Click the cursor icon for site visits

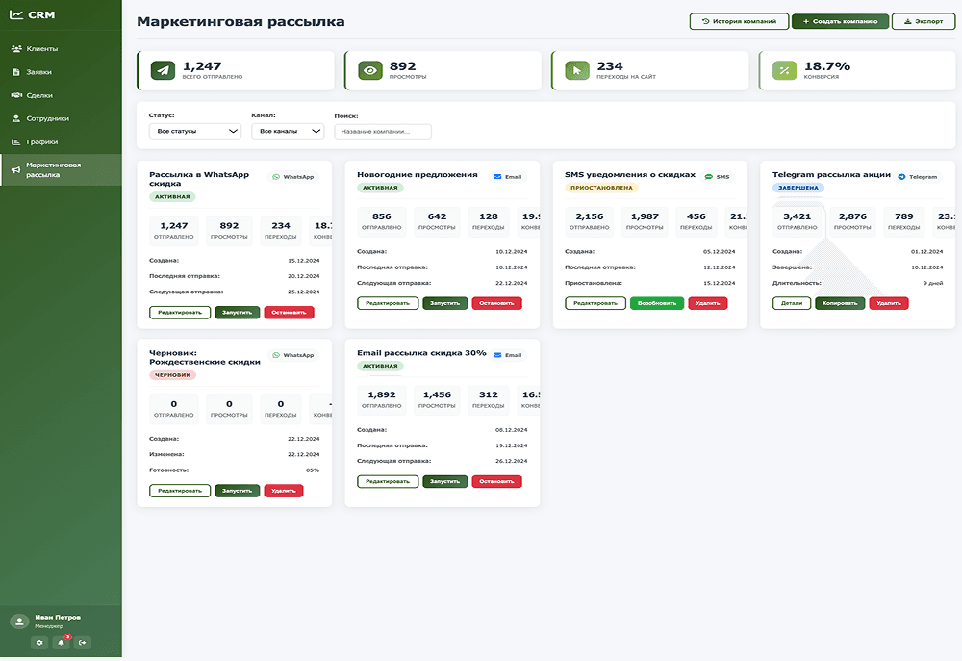click(577, 70)
